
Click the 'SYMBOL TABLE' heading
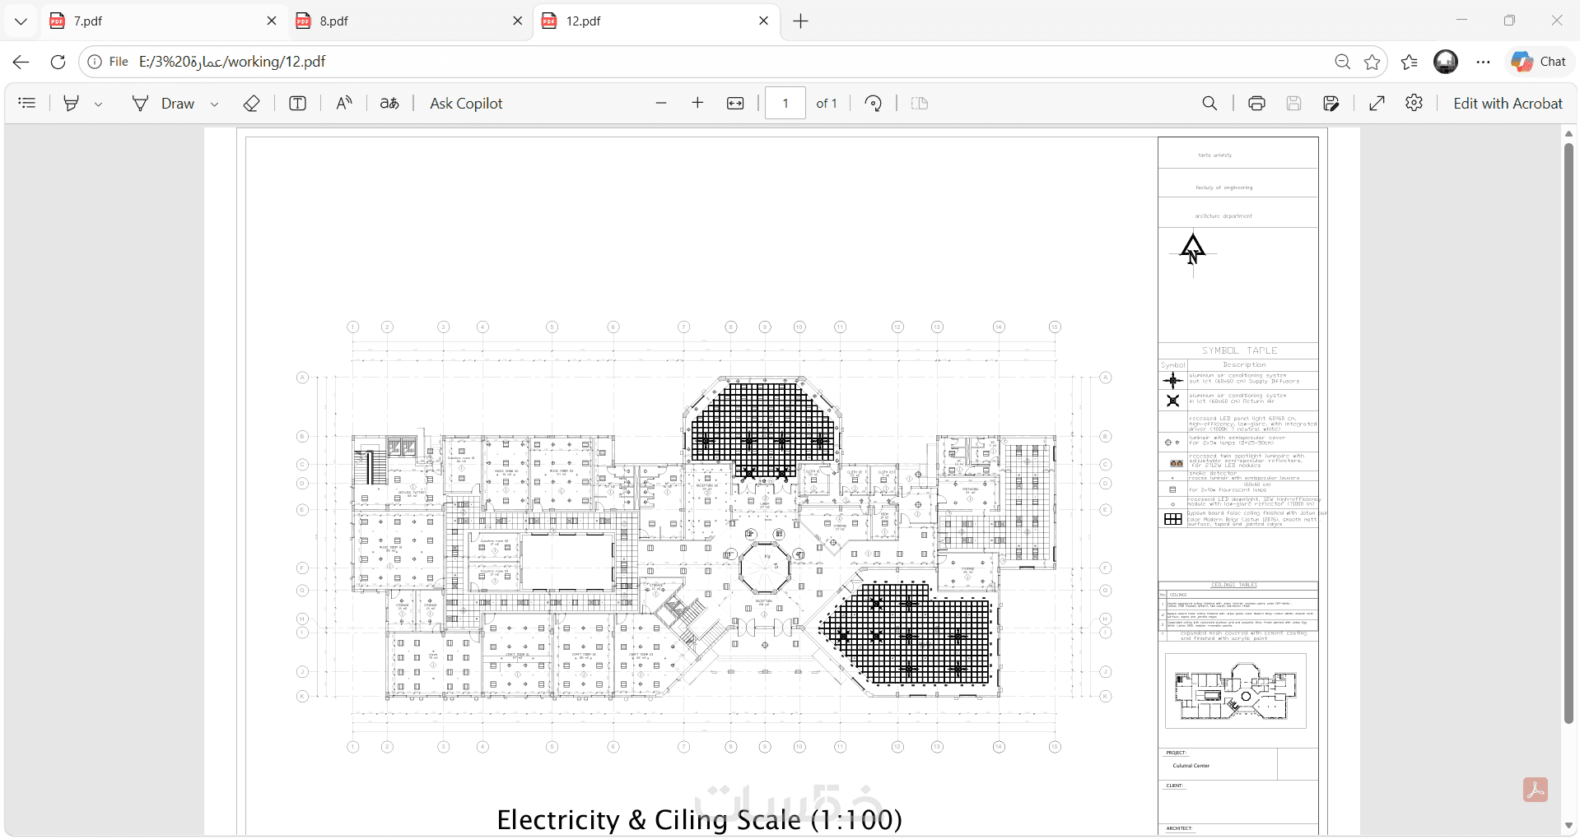click(x=1239, y=350)
